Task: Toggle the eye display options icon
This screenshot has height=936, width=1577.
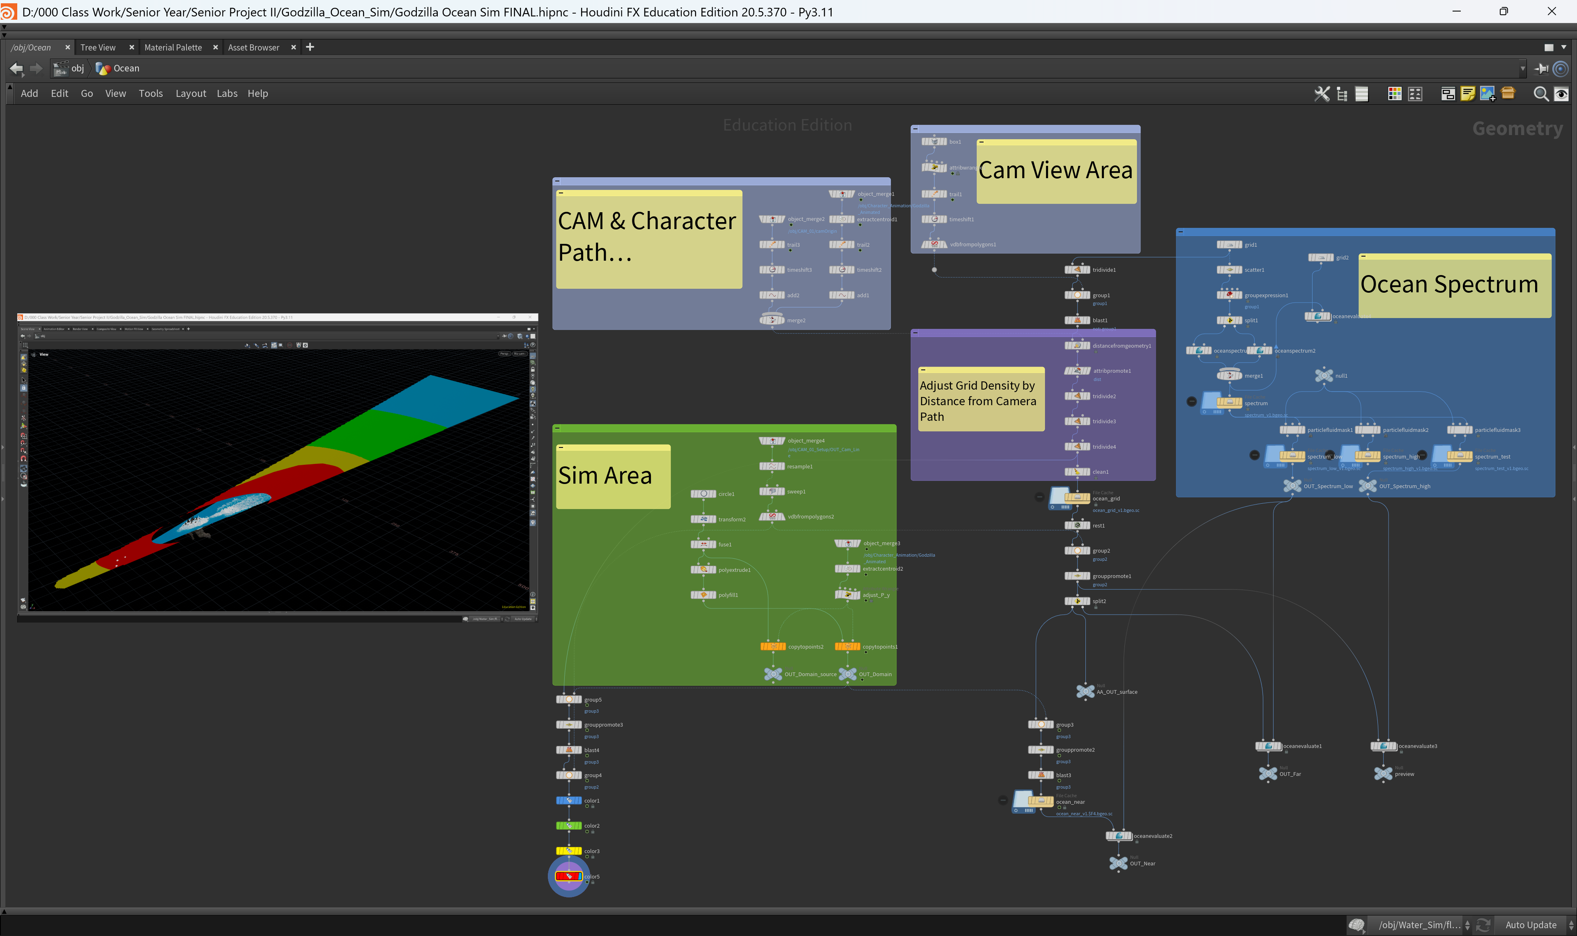Action: [1561, 94]
